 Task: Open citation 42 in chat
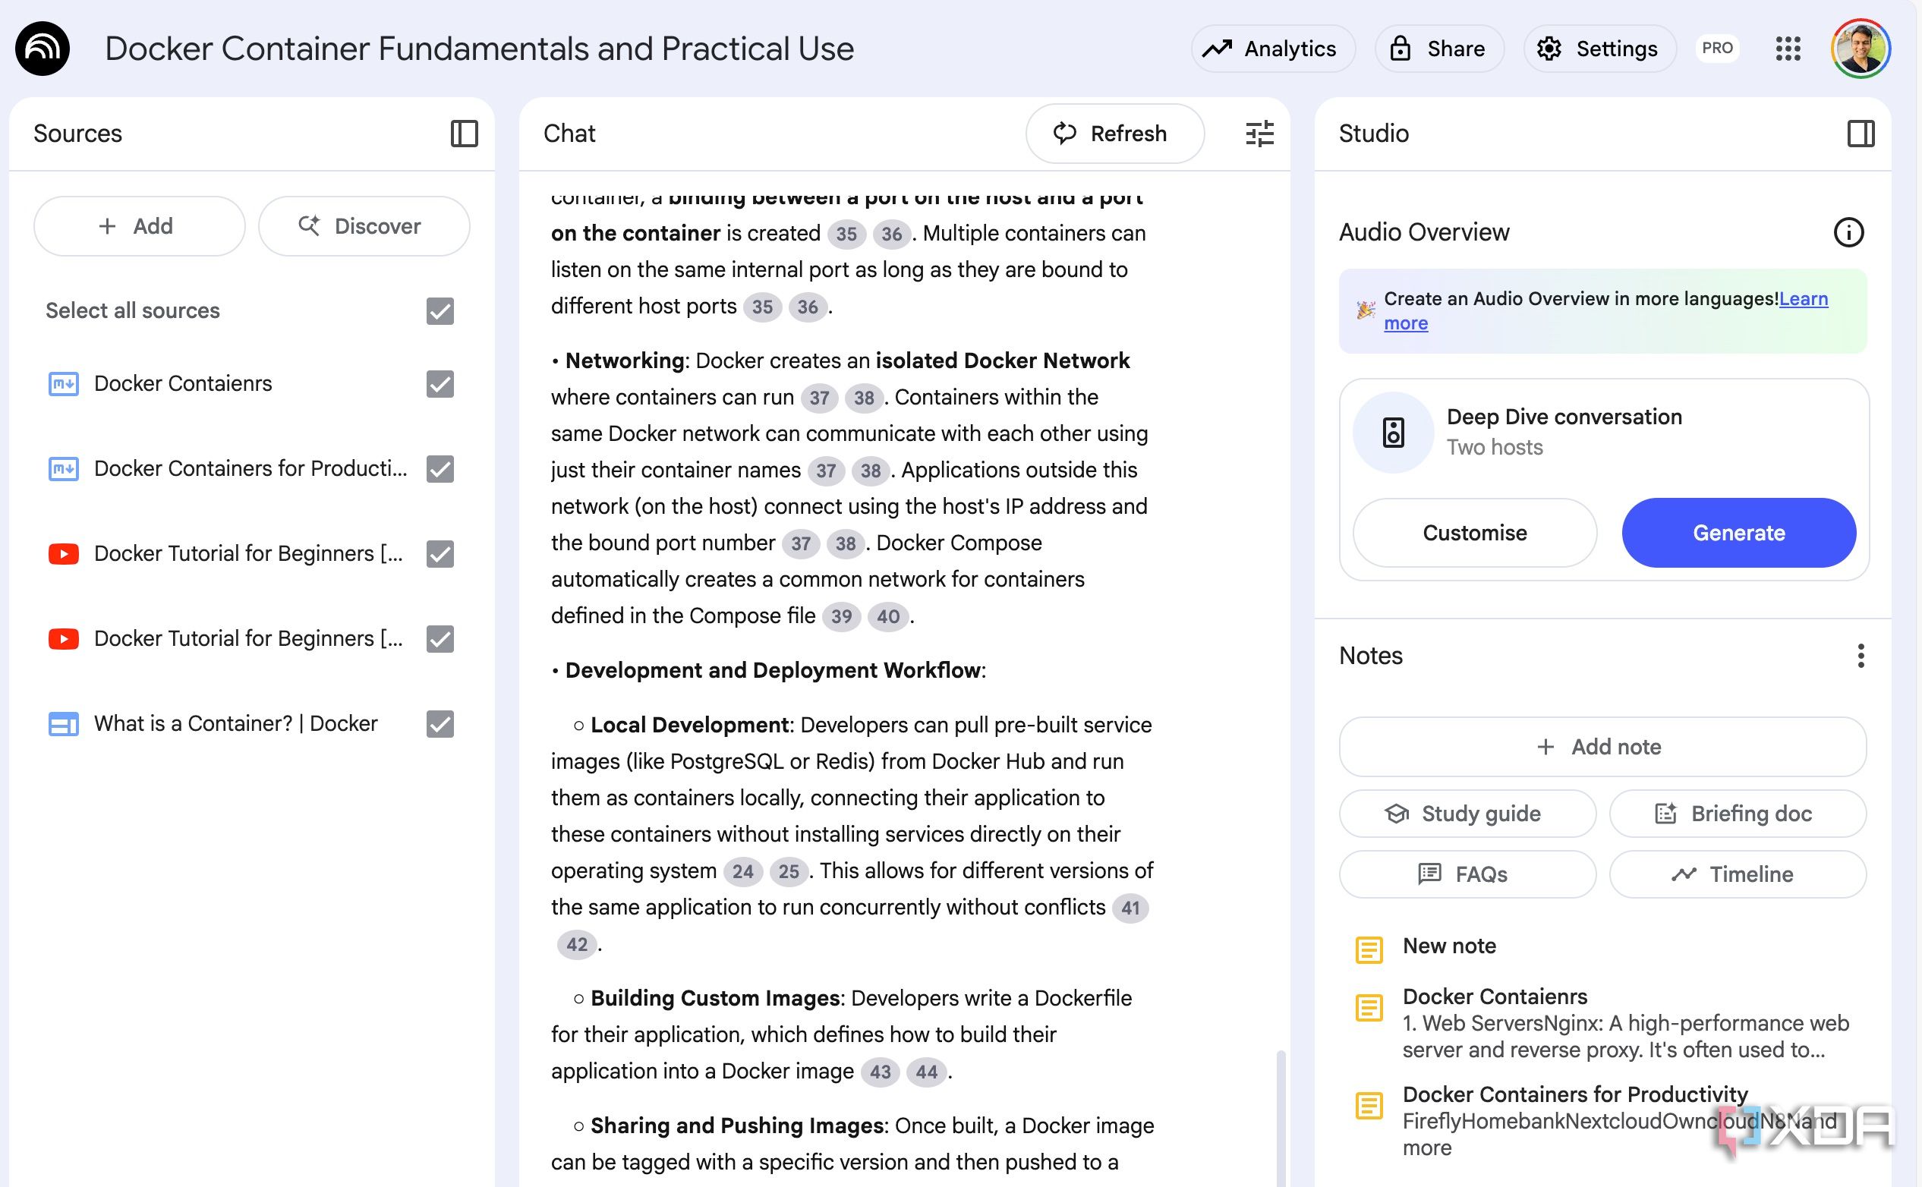click(x=576, y=944)
